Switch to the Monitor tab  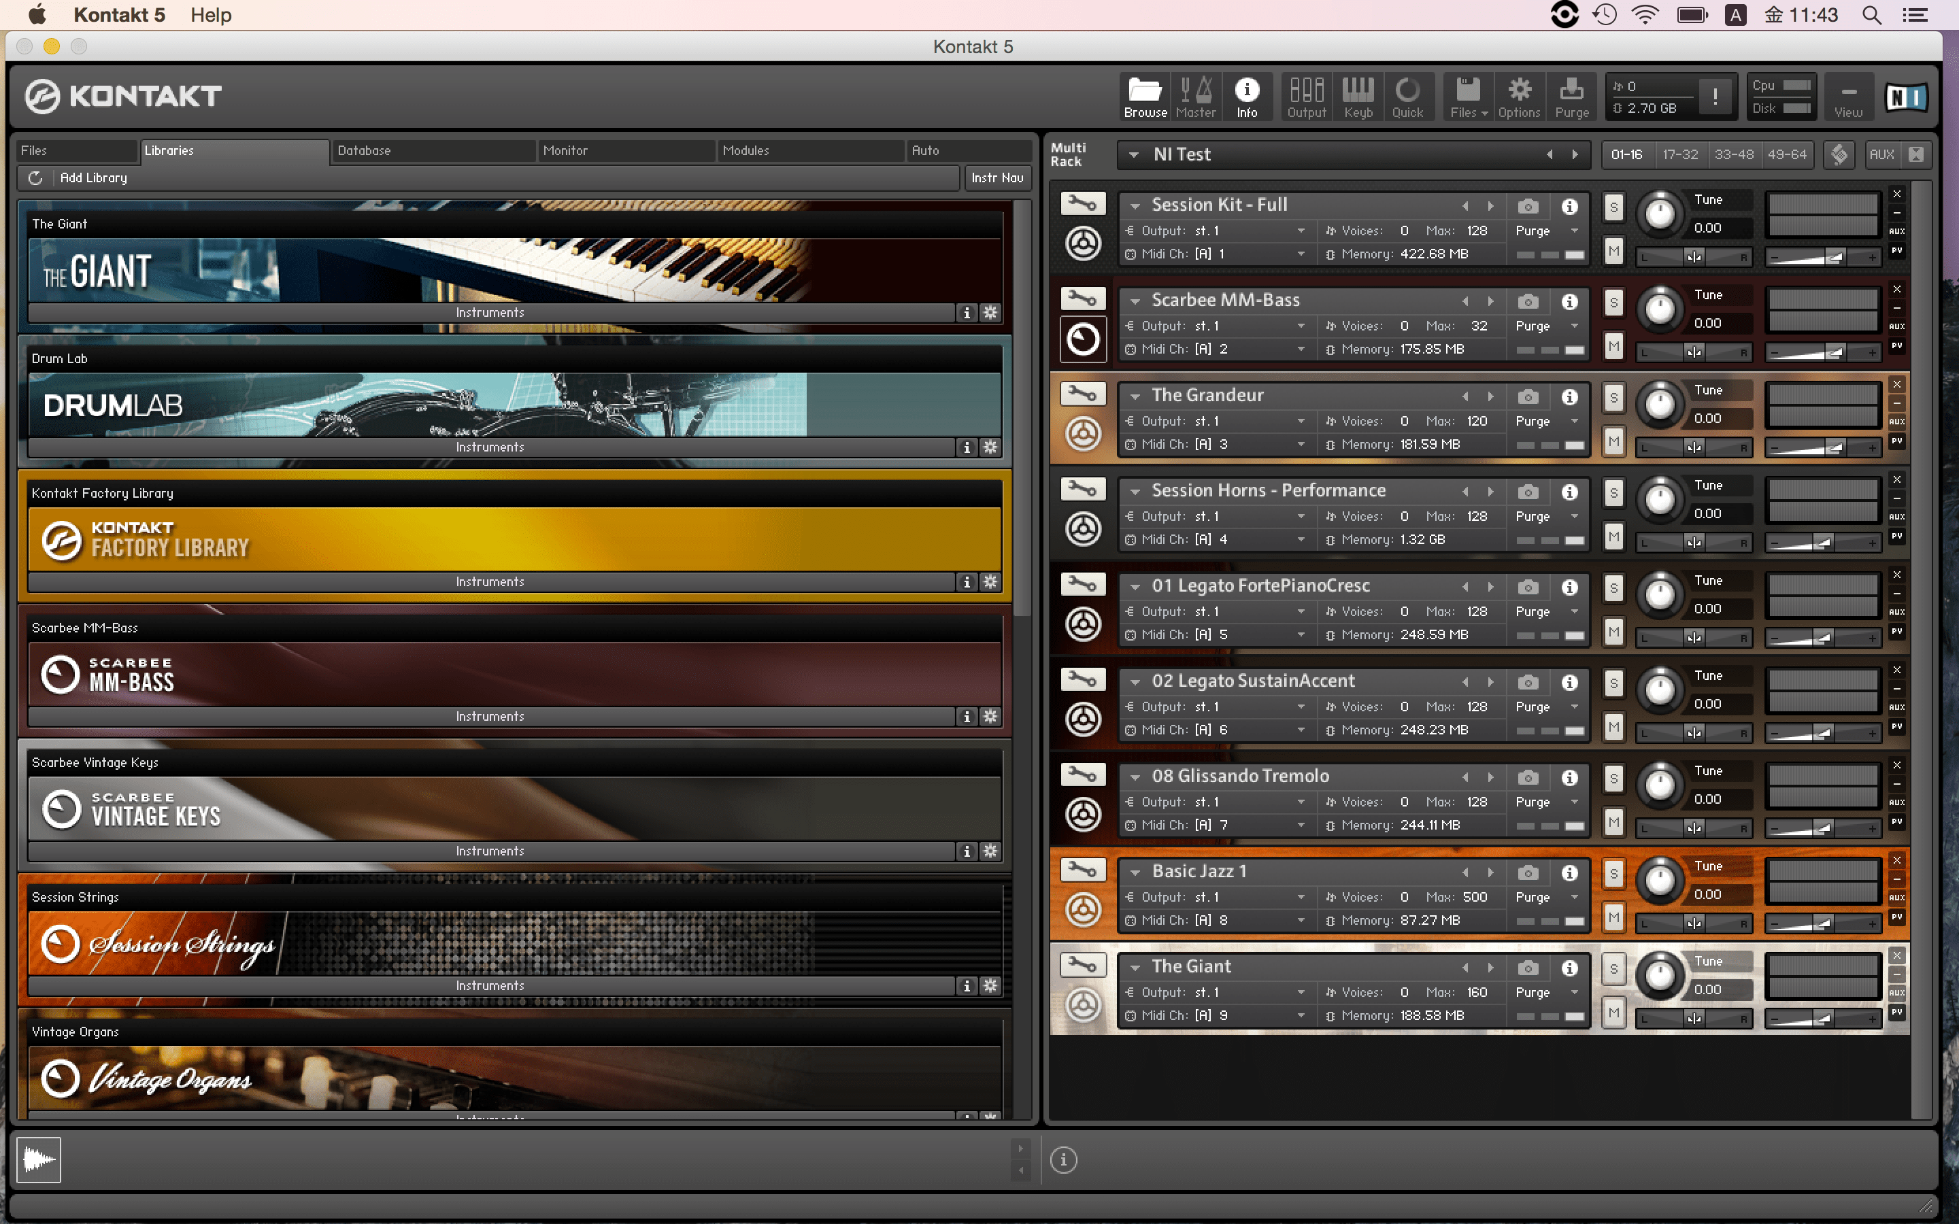(x=626, y=150)
